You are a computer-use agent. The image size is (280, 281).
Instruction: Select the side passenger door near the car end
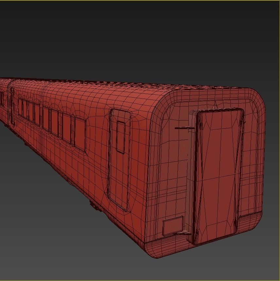pyautogui.click(x=119, y=160)
